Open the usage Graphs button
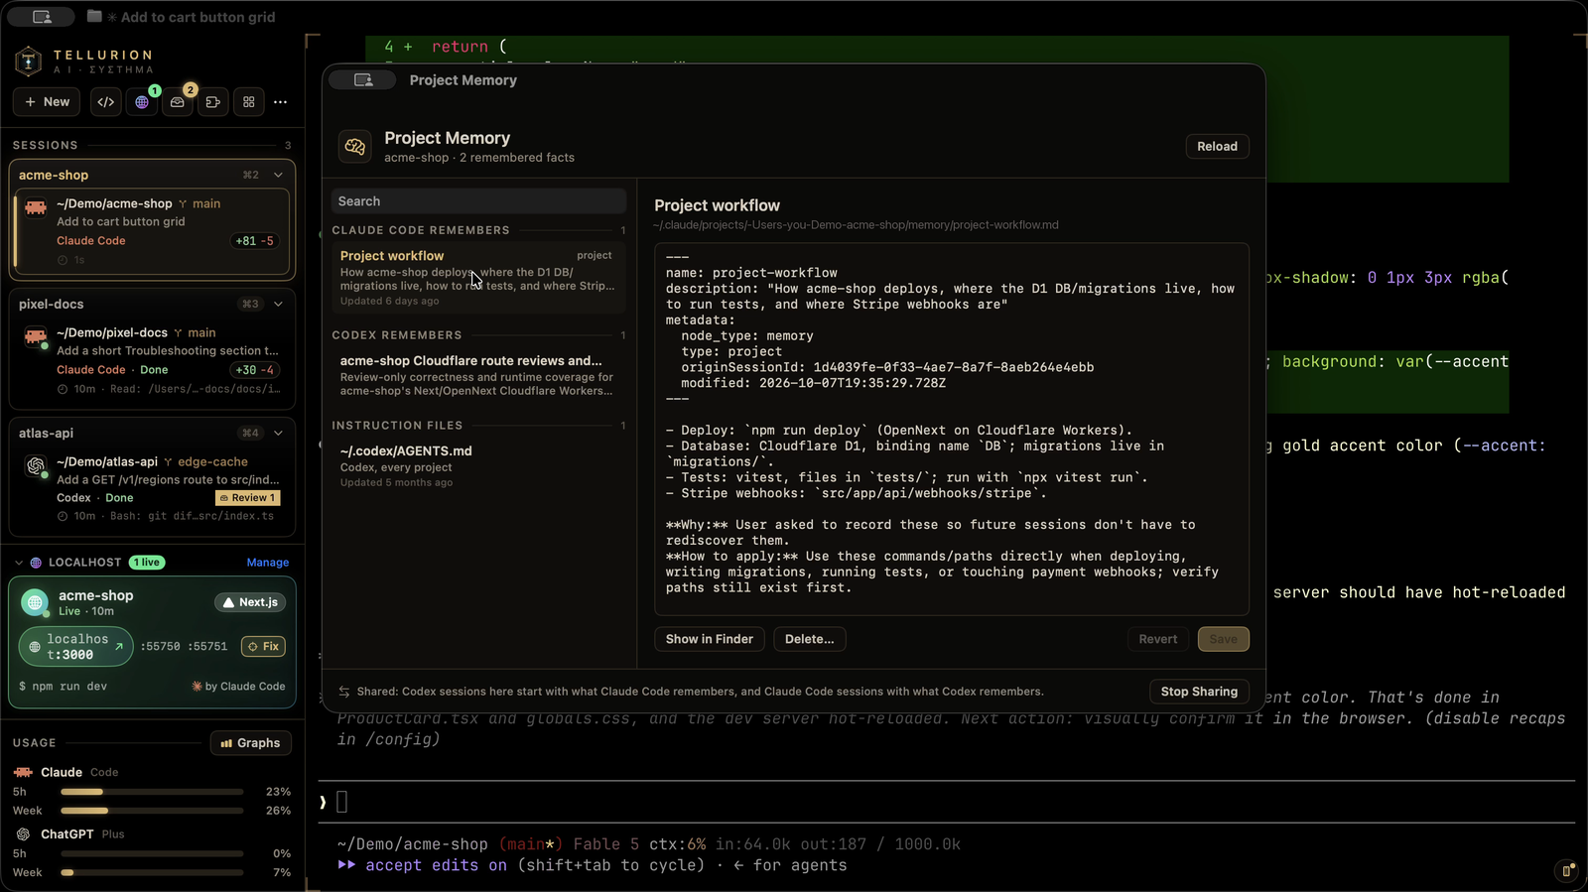 251,743
